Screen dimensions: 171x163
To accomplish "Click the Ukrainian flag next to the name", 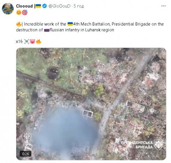I will (x=38, y=6).
